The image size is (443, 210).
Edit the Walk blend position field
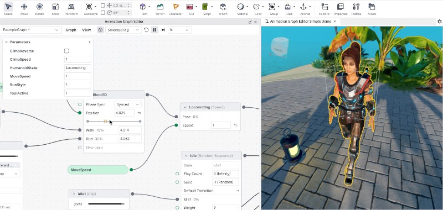pos(130,130)
